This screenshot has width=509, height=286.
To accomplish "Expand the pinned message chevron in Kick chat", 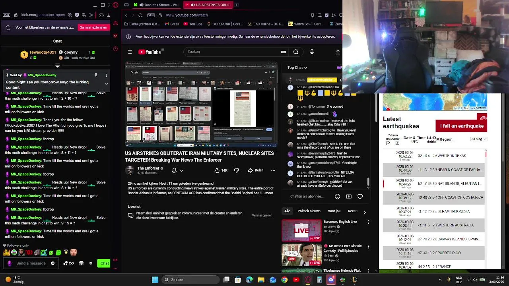I will [x=106, y=84].
